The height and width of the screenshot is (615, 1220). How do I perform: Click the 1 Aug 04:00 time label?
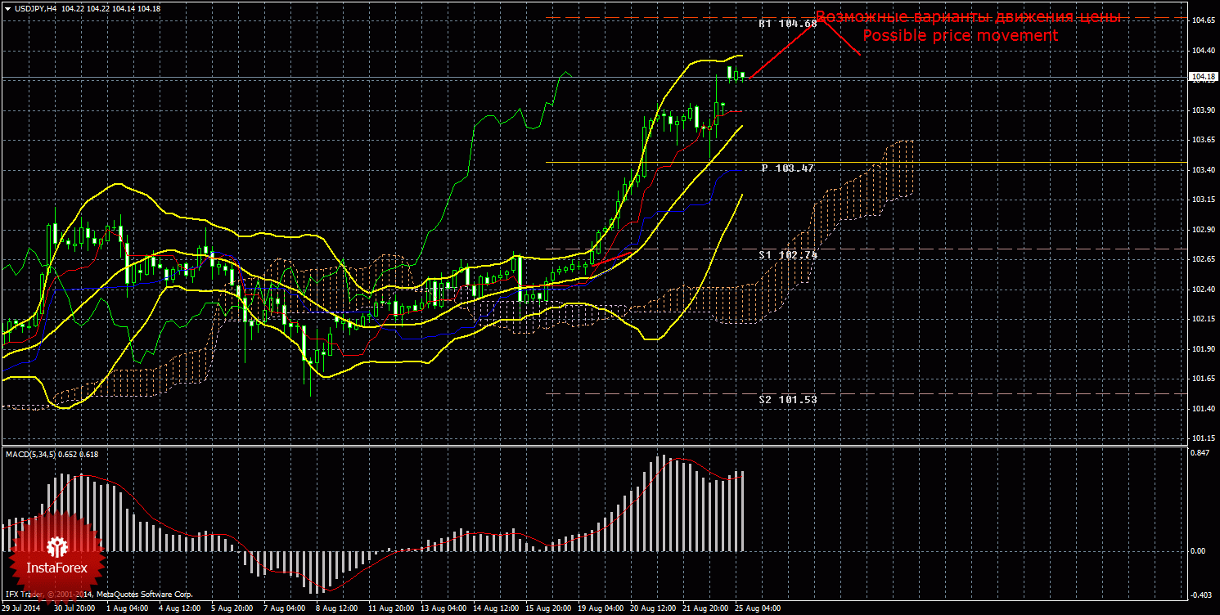127,608
